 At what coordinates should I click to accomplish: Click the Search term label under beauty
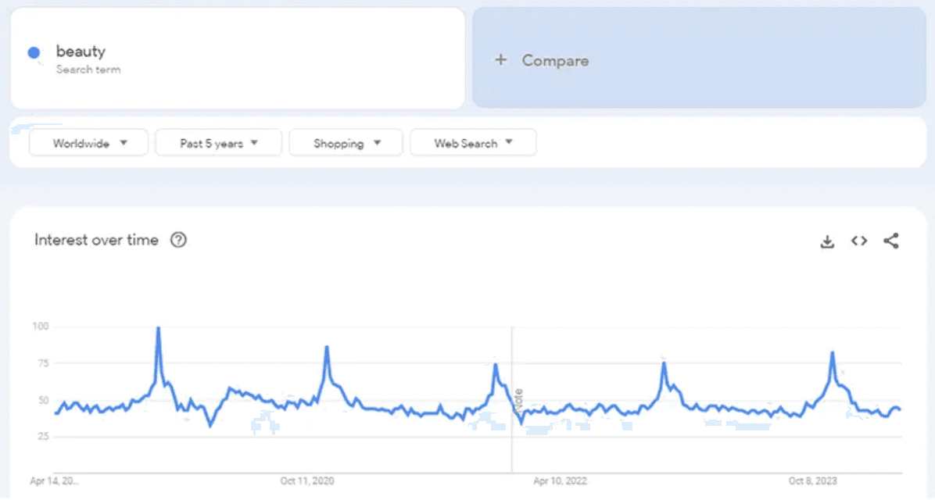88,70
